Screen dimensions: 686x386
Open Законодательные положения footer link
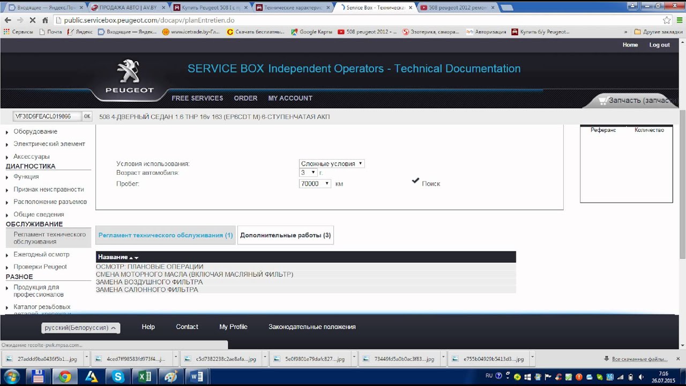click(312, 327)
